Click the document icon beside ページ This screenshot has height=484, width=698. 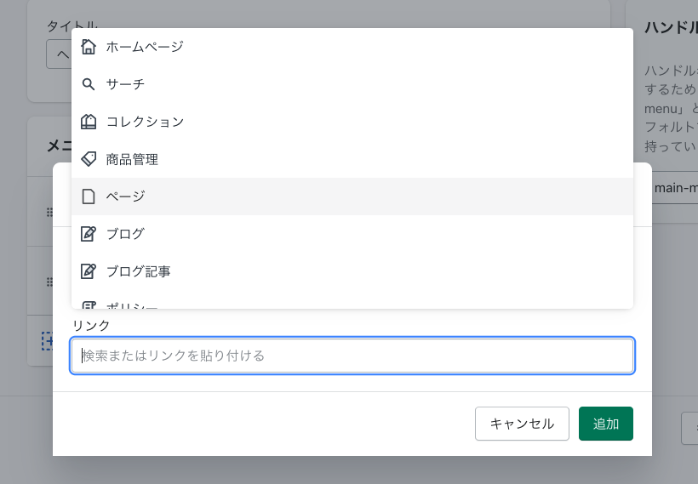click(x=89, y=196)
